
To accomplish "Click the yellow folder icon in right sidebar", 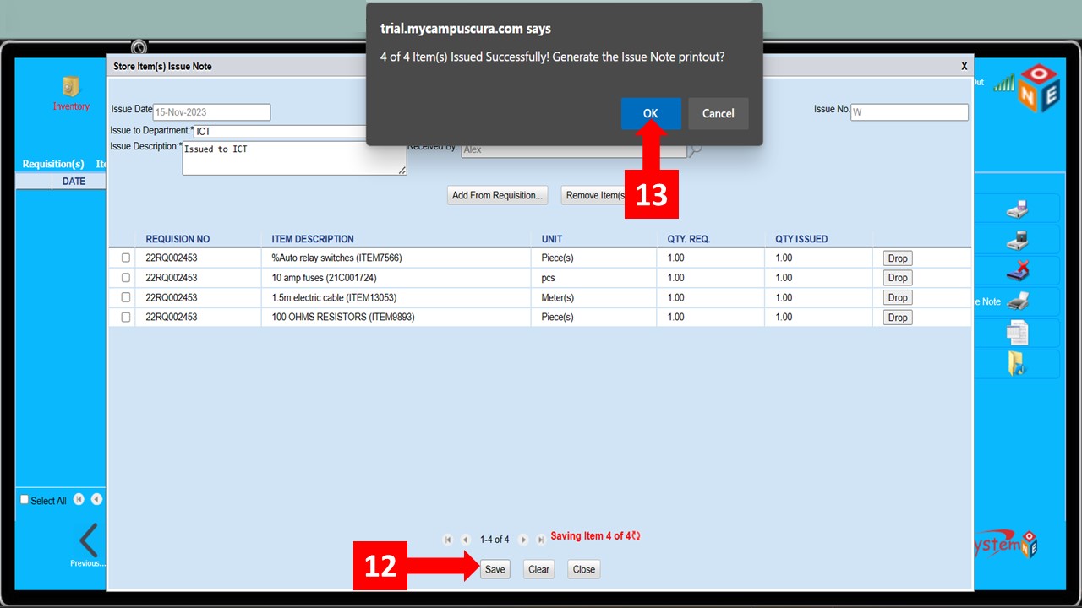I will [x=1017, y=364].
